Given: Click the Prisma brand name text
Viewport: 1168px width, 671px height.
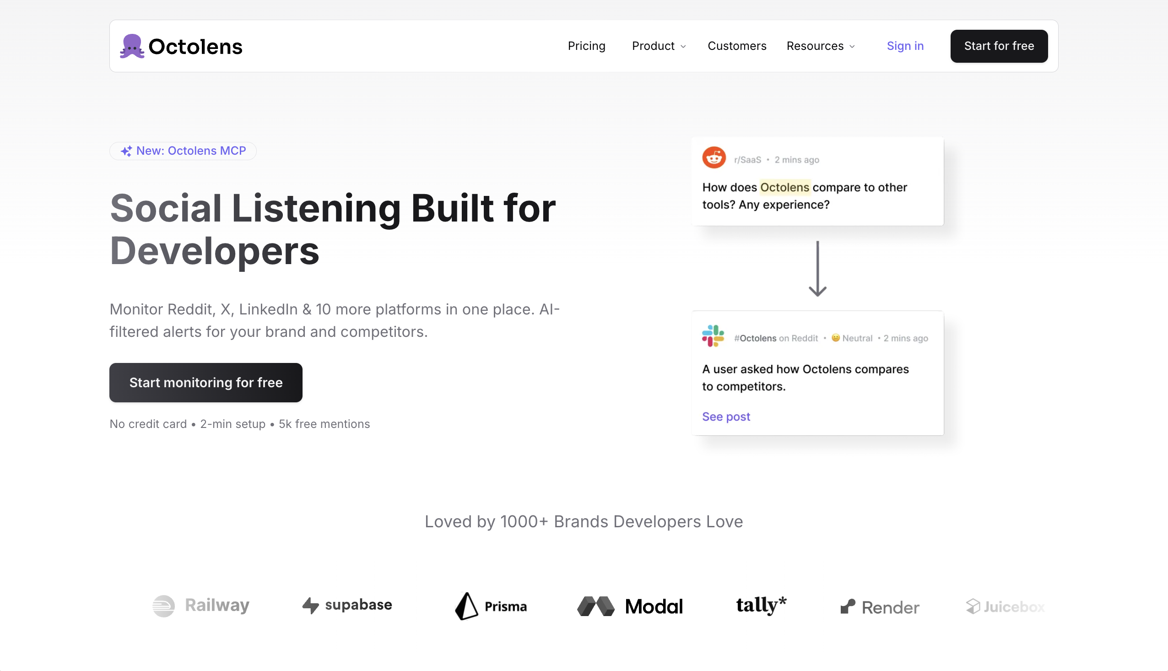Looking at the screenshot, I should coord(505,606).
